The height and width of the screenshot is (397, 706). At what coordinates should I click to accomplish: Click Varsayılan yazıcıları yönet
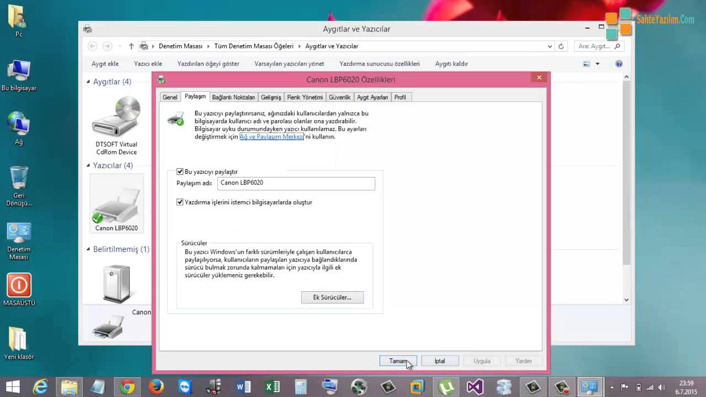pos(289,64)
